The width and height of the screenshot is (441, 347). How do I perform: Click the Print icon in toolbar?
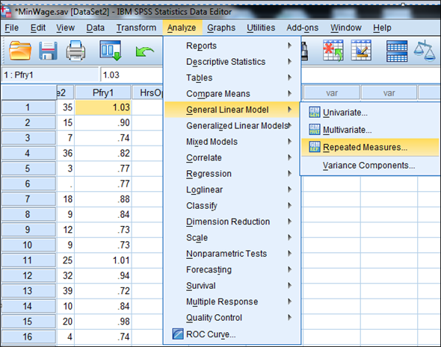tap(75, 51)
